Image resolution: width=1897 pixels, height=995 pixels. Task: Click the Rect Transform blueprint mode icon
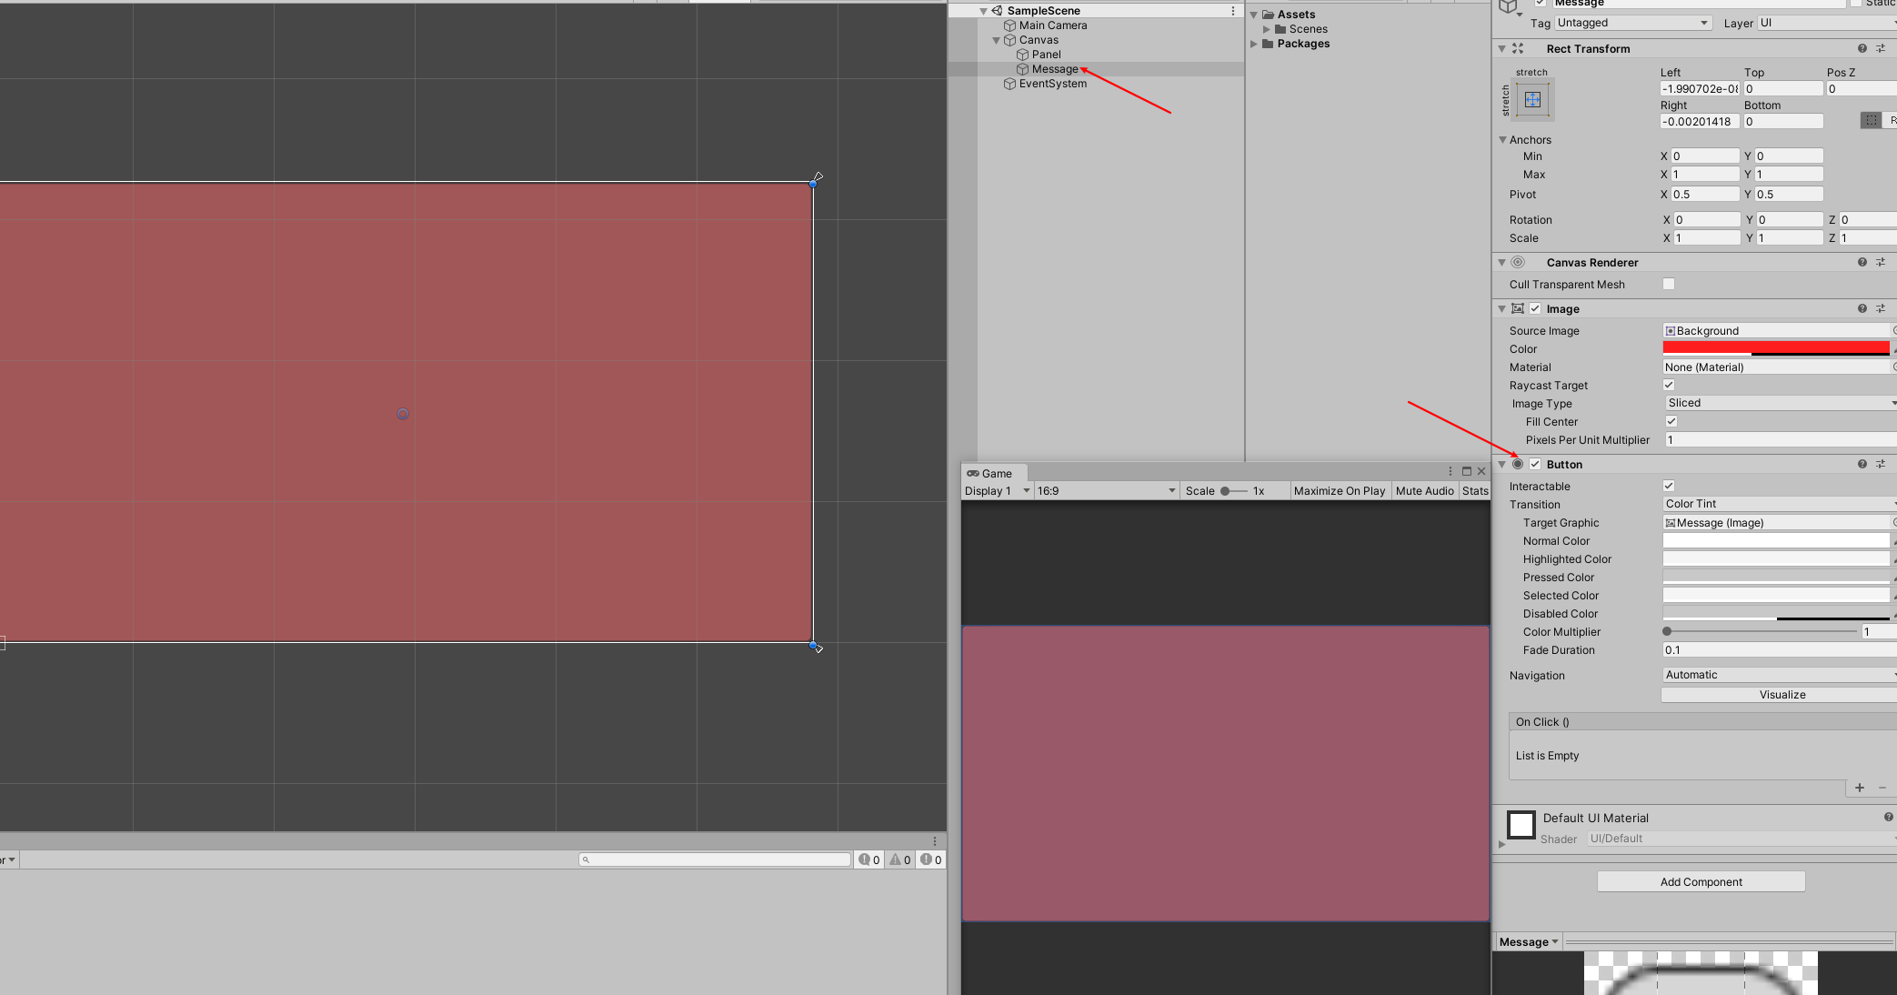tap(1871, 121)
